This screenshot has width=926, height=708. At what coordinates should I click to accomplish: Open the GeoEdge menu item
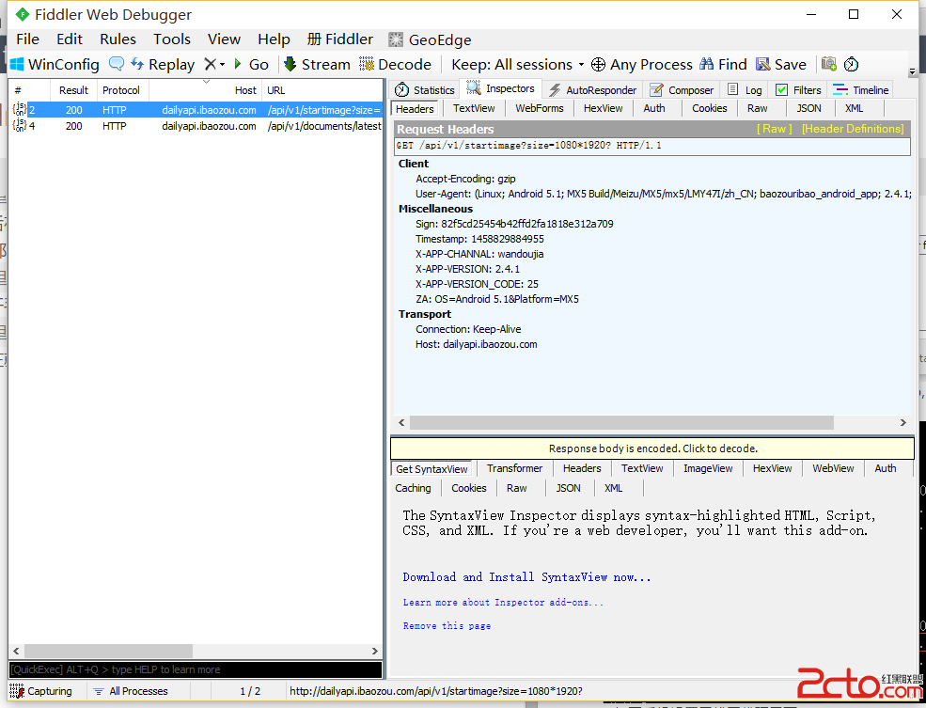point(430,40)
